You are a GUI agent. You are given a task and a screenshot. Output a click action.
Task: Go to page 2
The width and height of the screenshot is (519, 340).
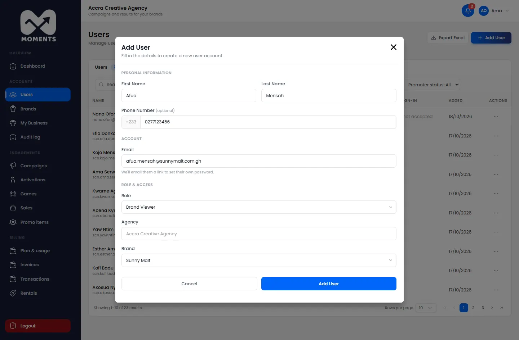(473, 308)
